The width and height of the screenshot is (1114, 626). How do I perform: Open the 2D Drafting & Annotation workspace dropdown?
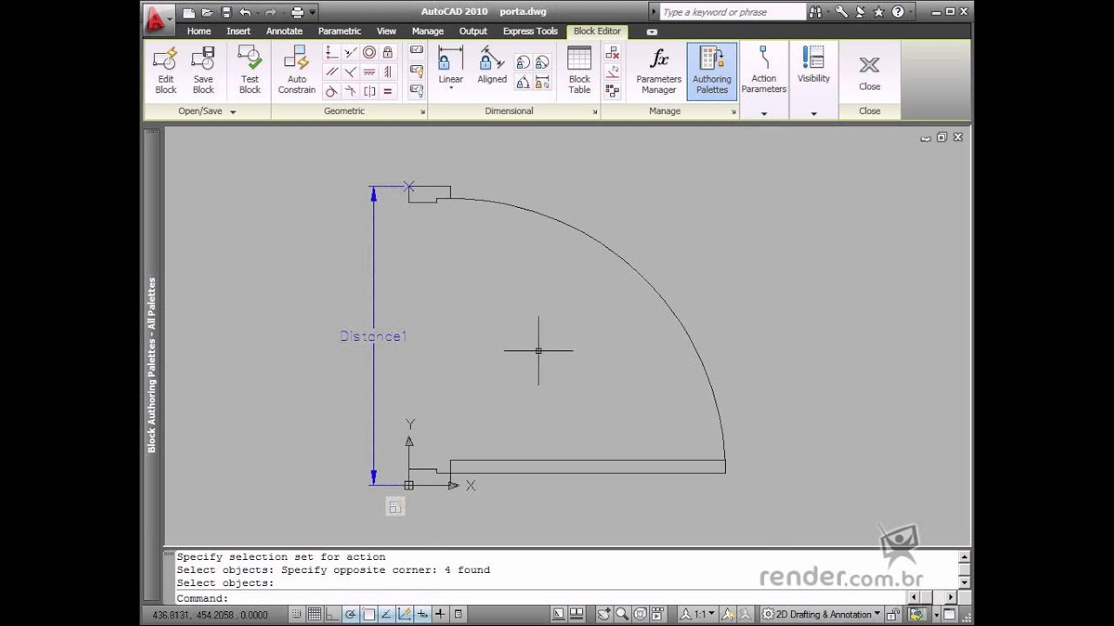pos(821,614)
